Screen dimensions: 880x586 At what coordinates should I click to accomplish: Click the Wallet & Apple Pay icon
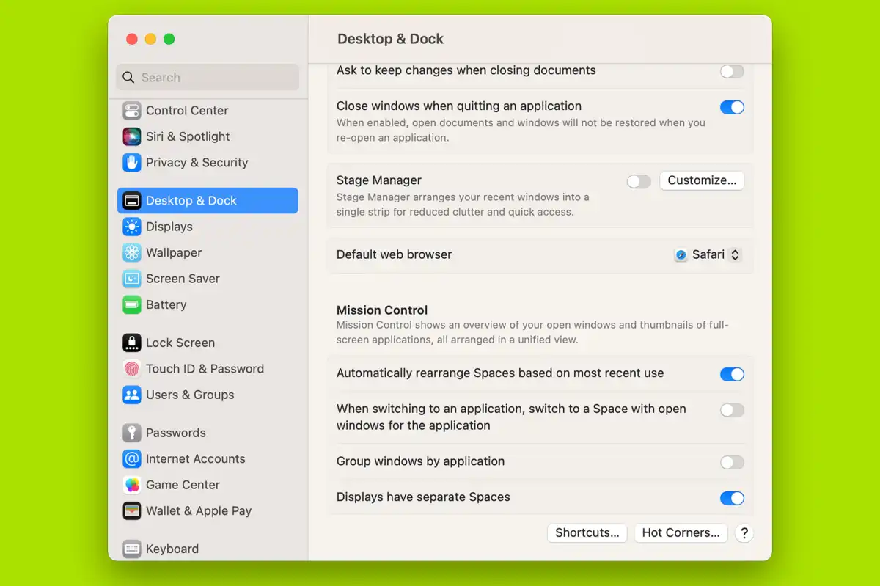132,511
